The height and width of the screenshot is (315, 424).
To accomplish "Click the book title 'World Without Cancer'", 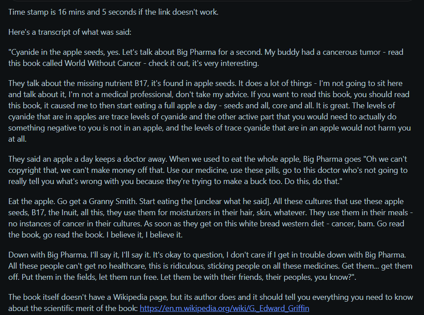I will [103, 63].
